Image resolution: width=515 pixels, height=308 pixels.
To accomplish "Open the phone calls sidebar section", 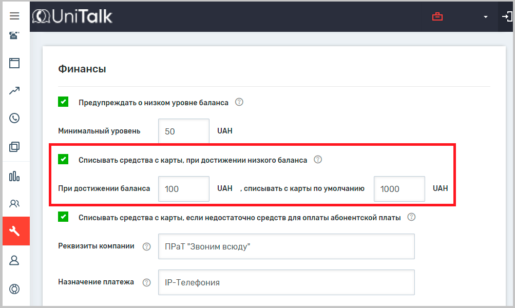I will [x=14, y=118].
